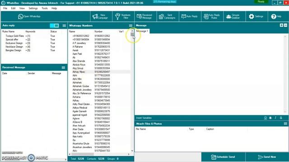Open the Tools menu

(45, 8)
